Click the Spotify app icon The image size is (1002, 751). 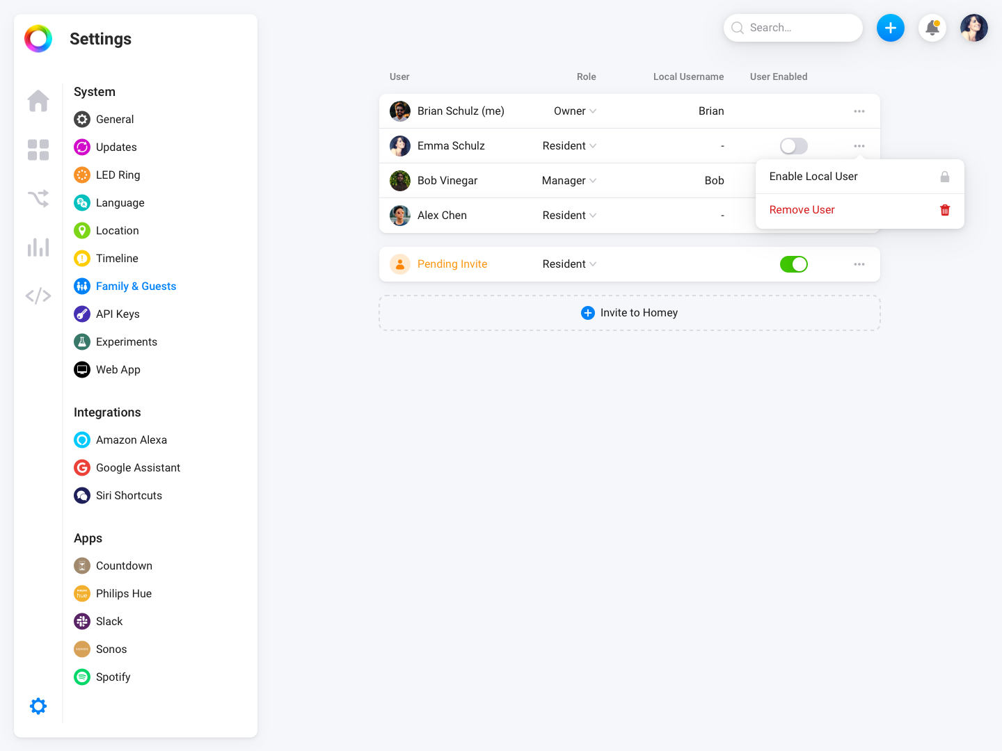82,677
